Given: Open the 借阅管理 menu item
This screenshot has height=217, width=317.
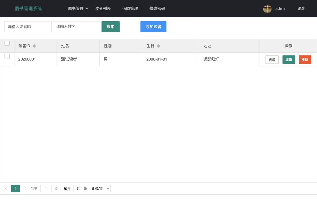Looking at the screenshot, I should (x=130, y=8).
